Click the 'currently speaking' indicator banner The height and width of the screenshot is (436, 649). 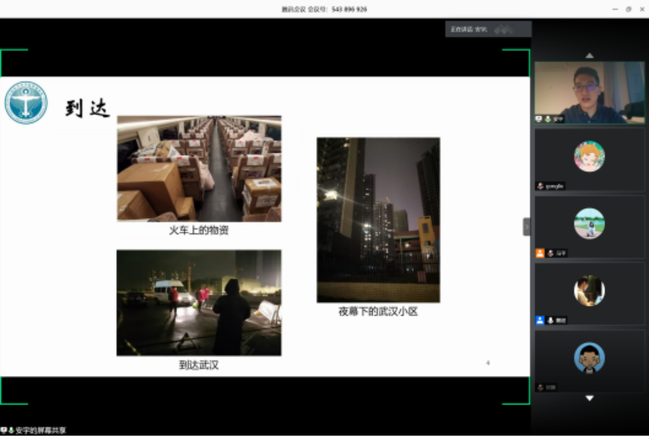click(x=488, y=29)
